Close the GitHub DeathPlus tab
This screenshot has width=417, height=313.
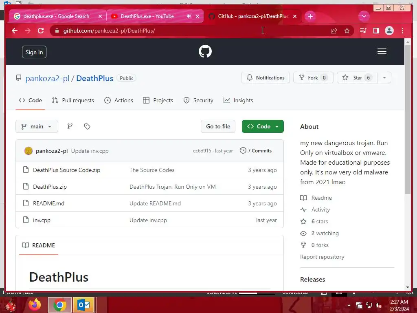tap(295, 16)
